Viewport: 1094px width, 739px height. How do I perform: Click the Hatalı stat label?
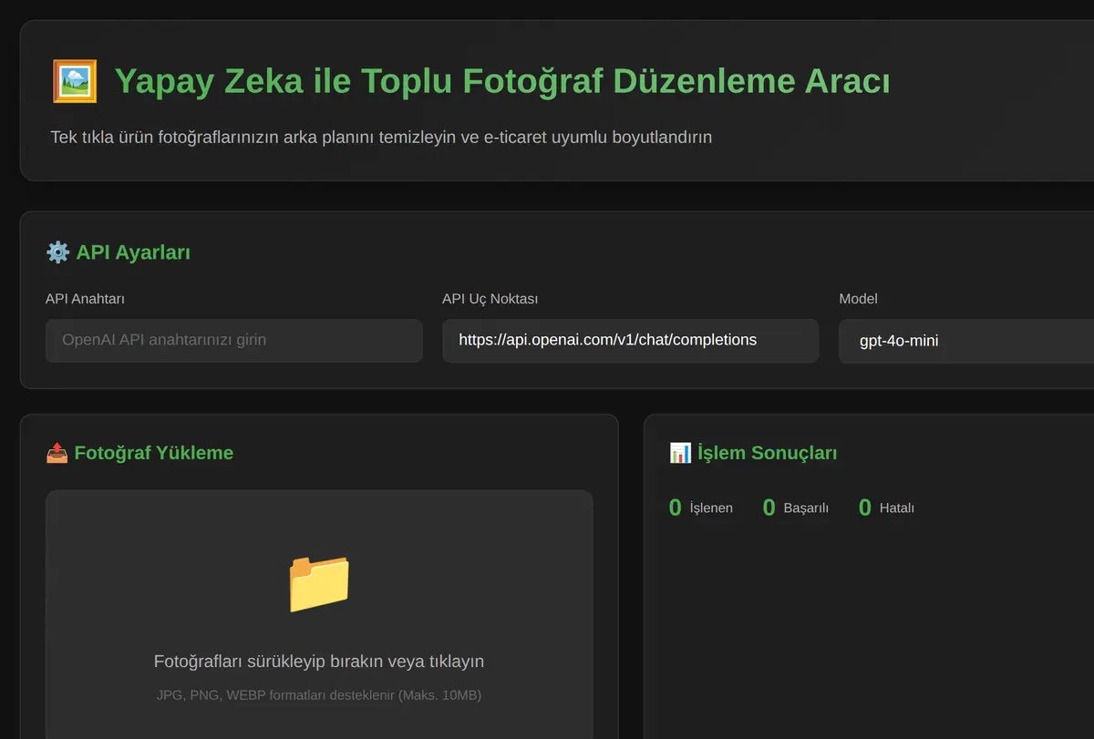point(897,508)
